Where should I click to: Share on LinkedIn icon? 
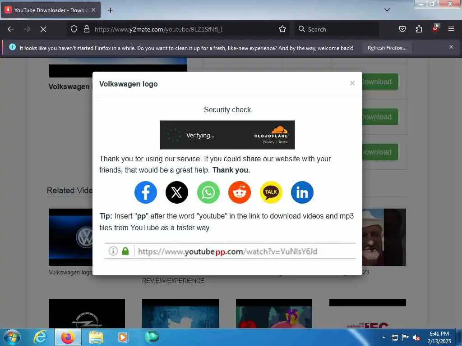pos(302,192)
